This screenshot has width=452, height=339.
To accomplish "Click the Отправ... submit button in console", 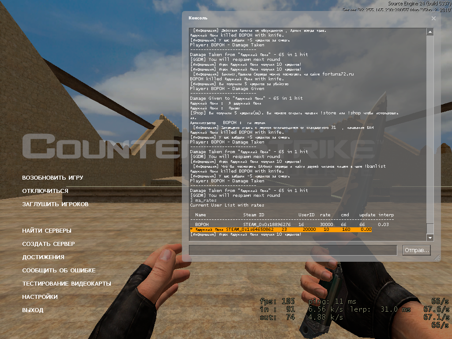I will tap(417, 250).
